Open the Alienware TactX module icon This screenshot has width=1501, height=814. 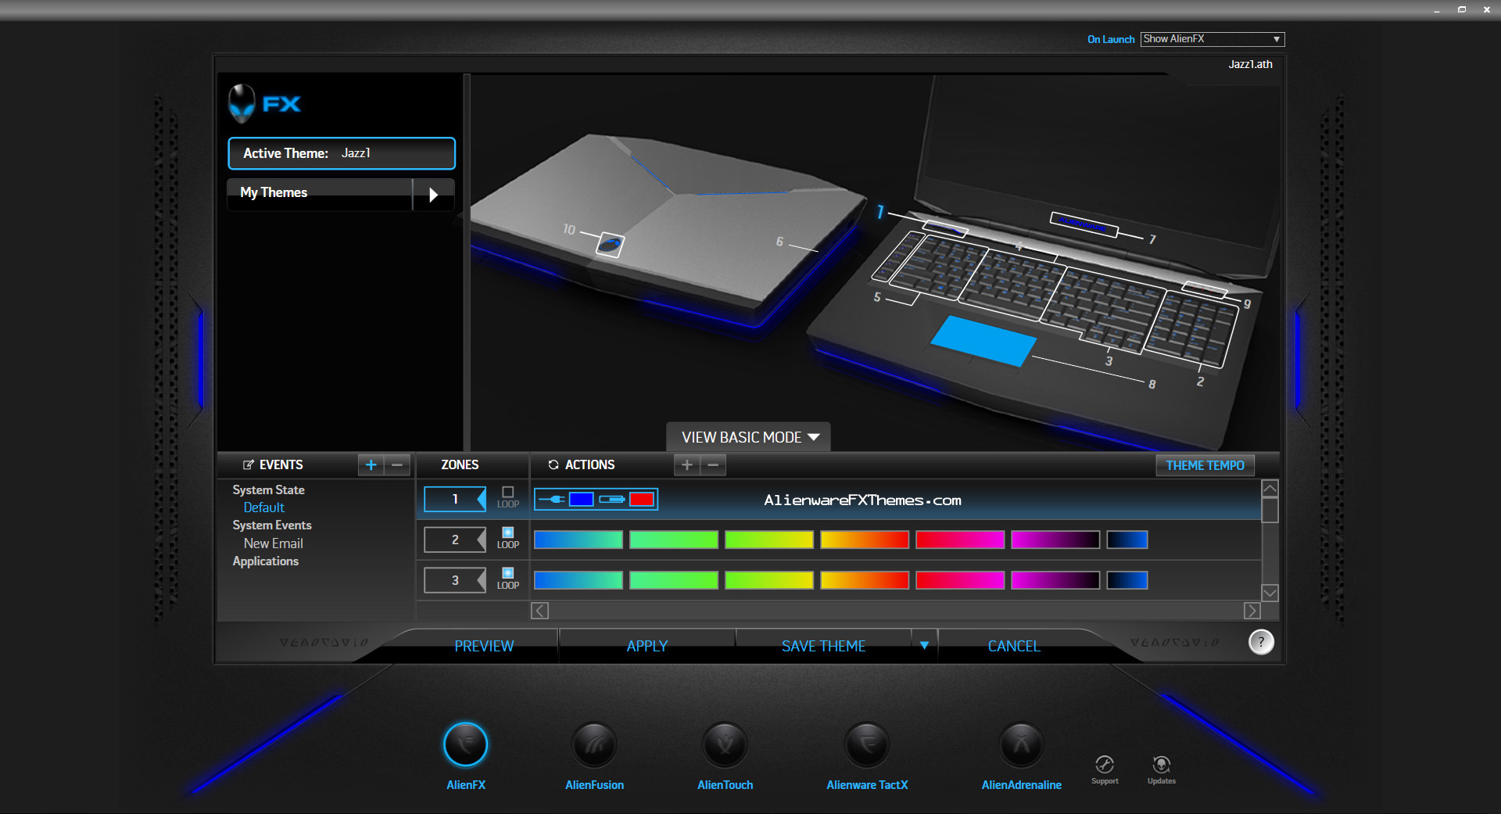[x=867, y=744]
